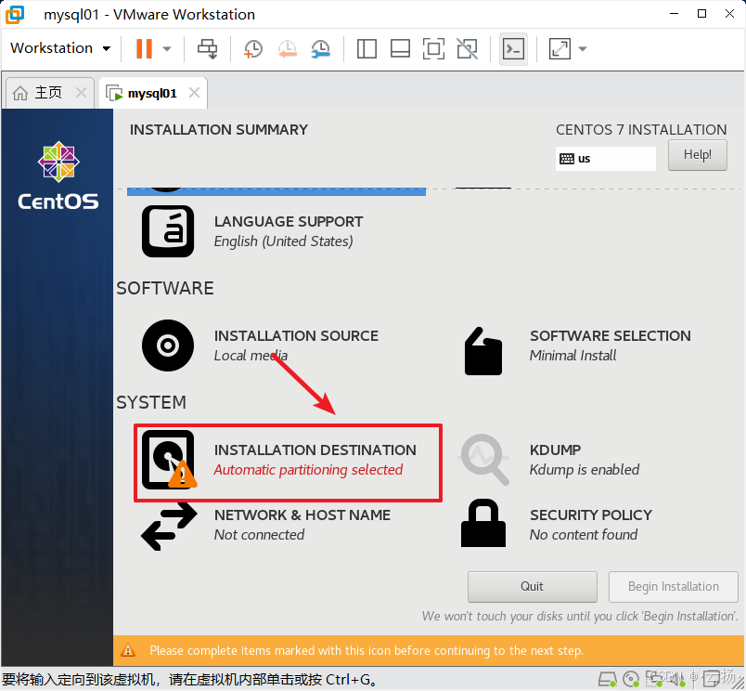Click the Installation Source disc icon
Image resolution: width=746 pixels, height=691 pixels.
(x=168, y=345)
